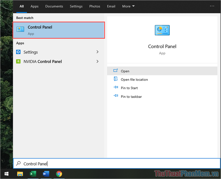The image size is (221, 179).
Task: Switch to the Photos tab
Action: point(95,6)
